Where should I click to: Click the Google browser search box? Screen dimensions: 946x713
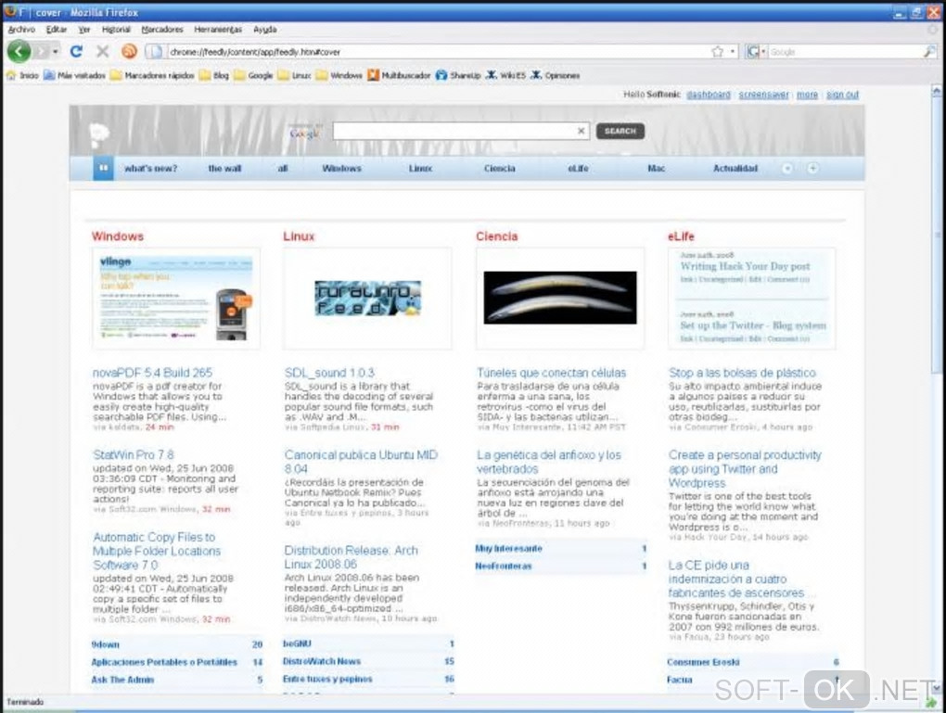click(x=845, y=53)
